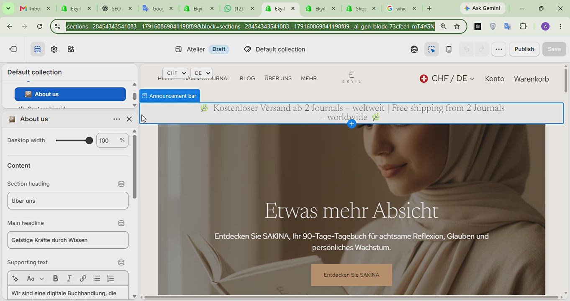Click Entdecken Sie SAKINA button

352,275
